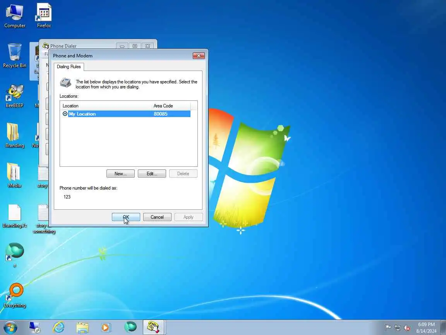Launch the Firefox desktop shortcut
Image resolution: width=446 pixels, height=335 pixels.
pos(44,16)
